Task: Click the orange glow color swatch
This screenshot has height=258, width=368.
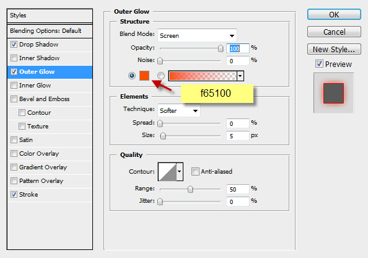Action: 144,76
